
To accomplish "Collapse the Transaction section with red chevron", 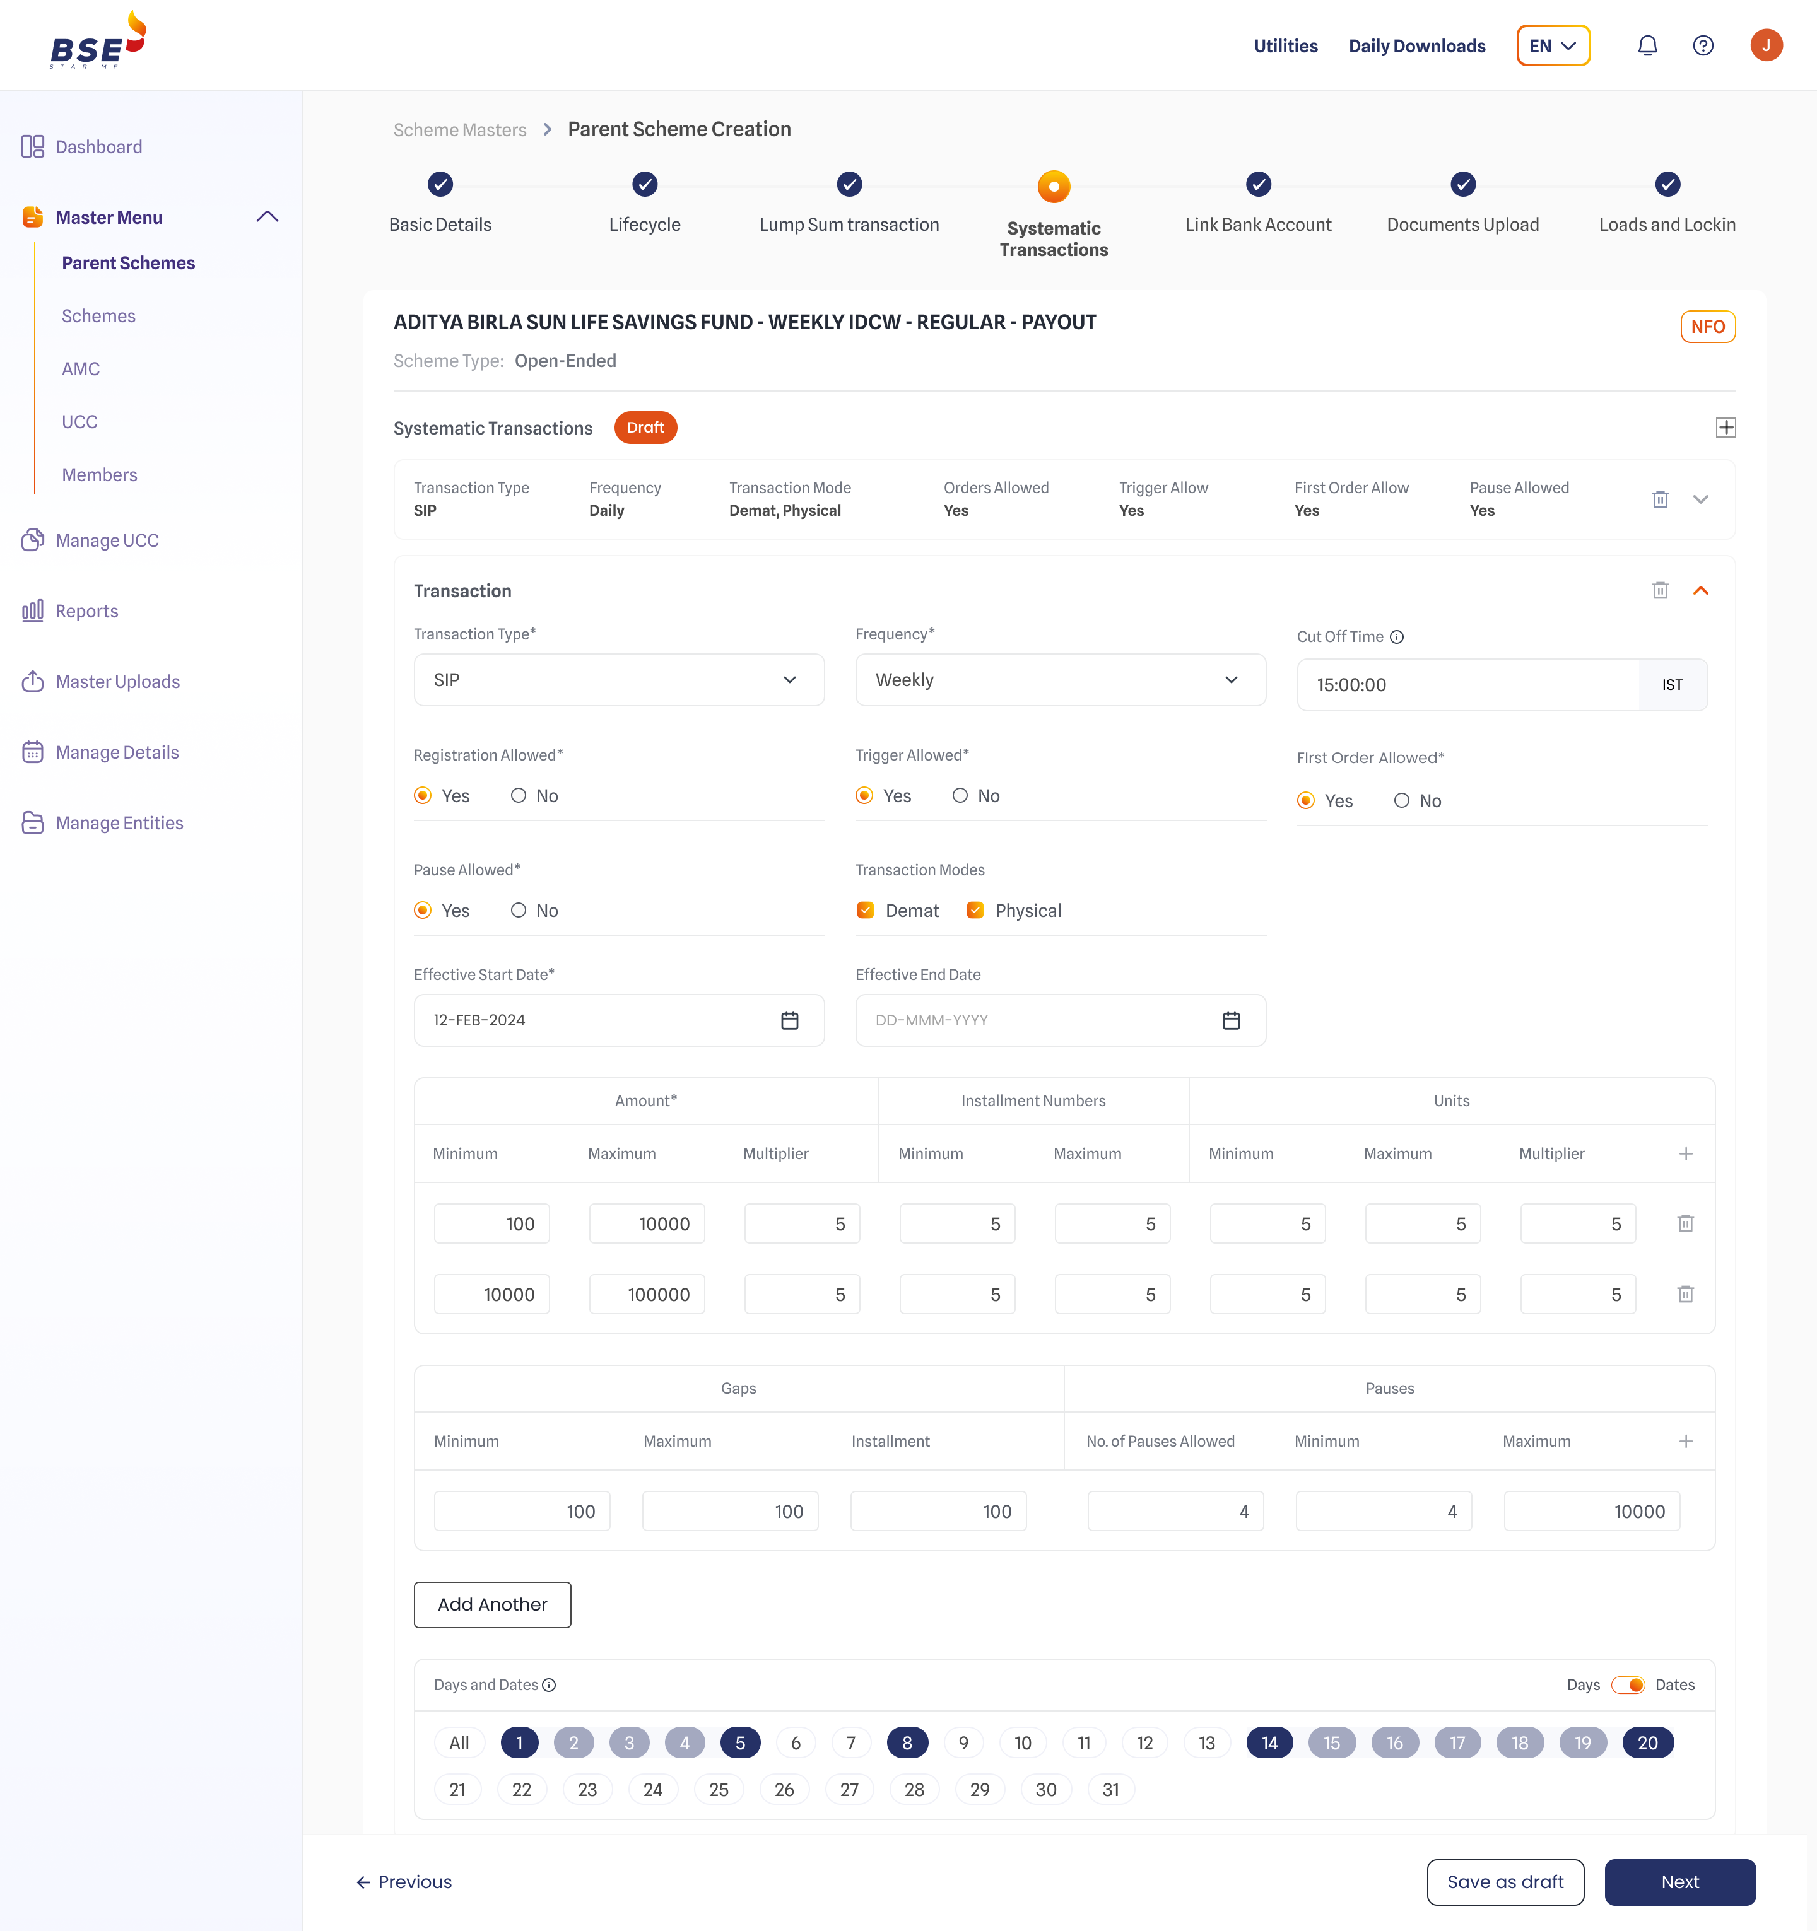I will click(1700, 590).
